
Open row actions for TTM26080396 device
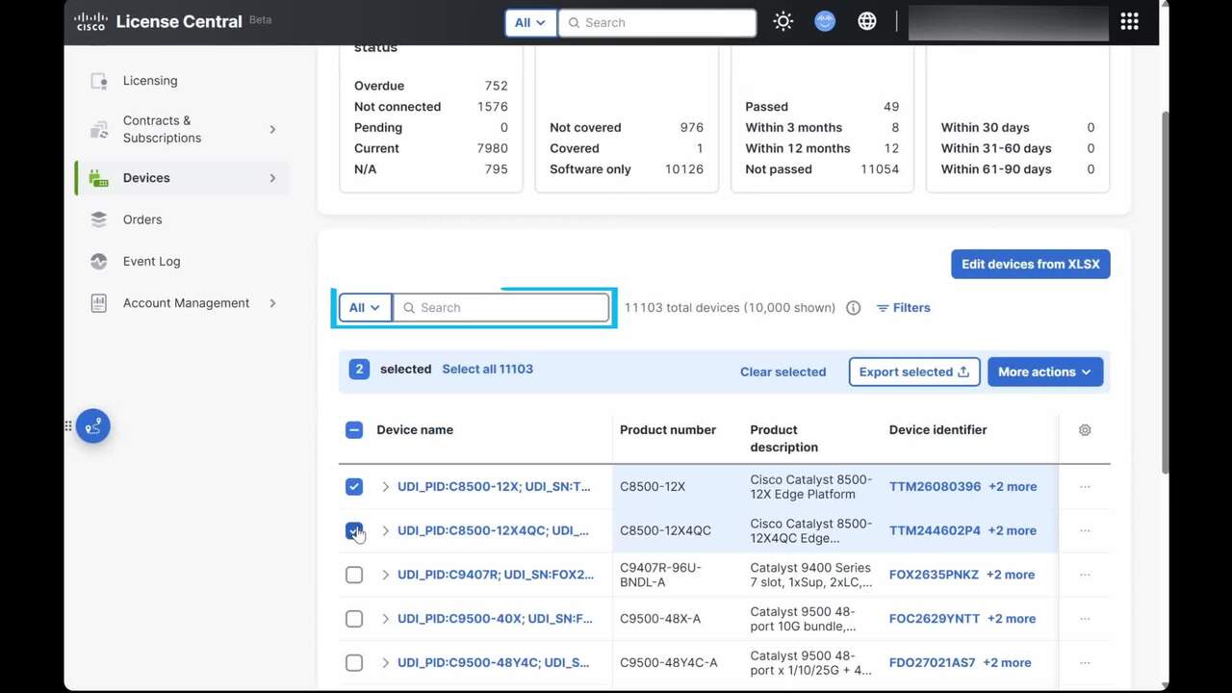coord(1085,487)
